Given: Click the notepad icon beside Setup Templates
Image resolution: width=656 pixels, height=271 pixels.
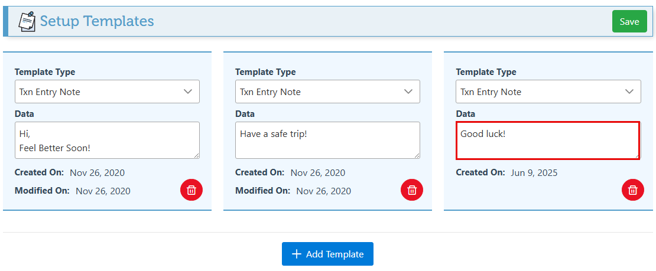Looking at the screenshot, I should 27,21.
